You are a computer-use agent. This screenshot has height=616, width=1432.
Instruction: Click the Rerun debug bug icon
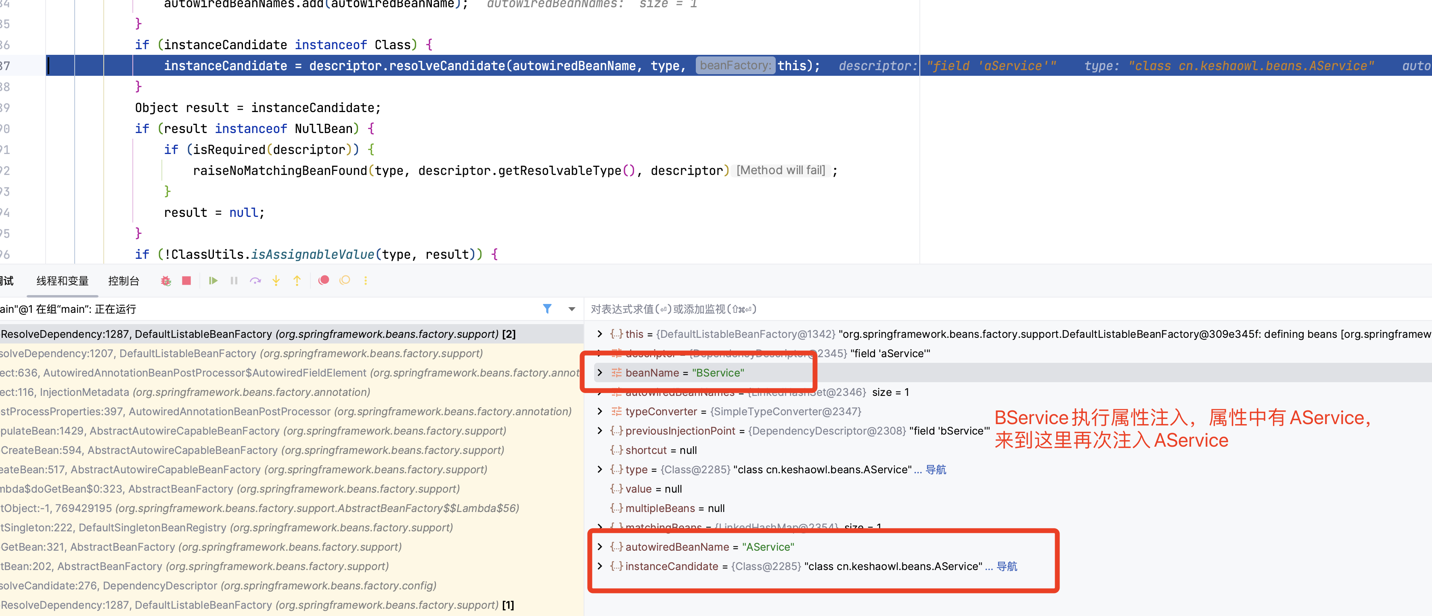tap(165, 281)
